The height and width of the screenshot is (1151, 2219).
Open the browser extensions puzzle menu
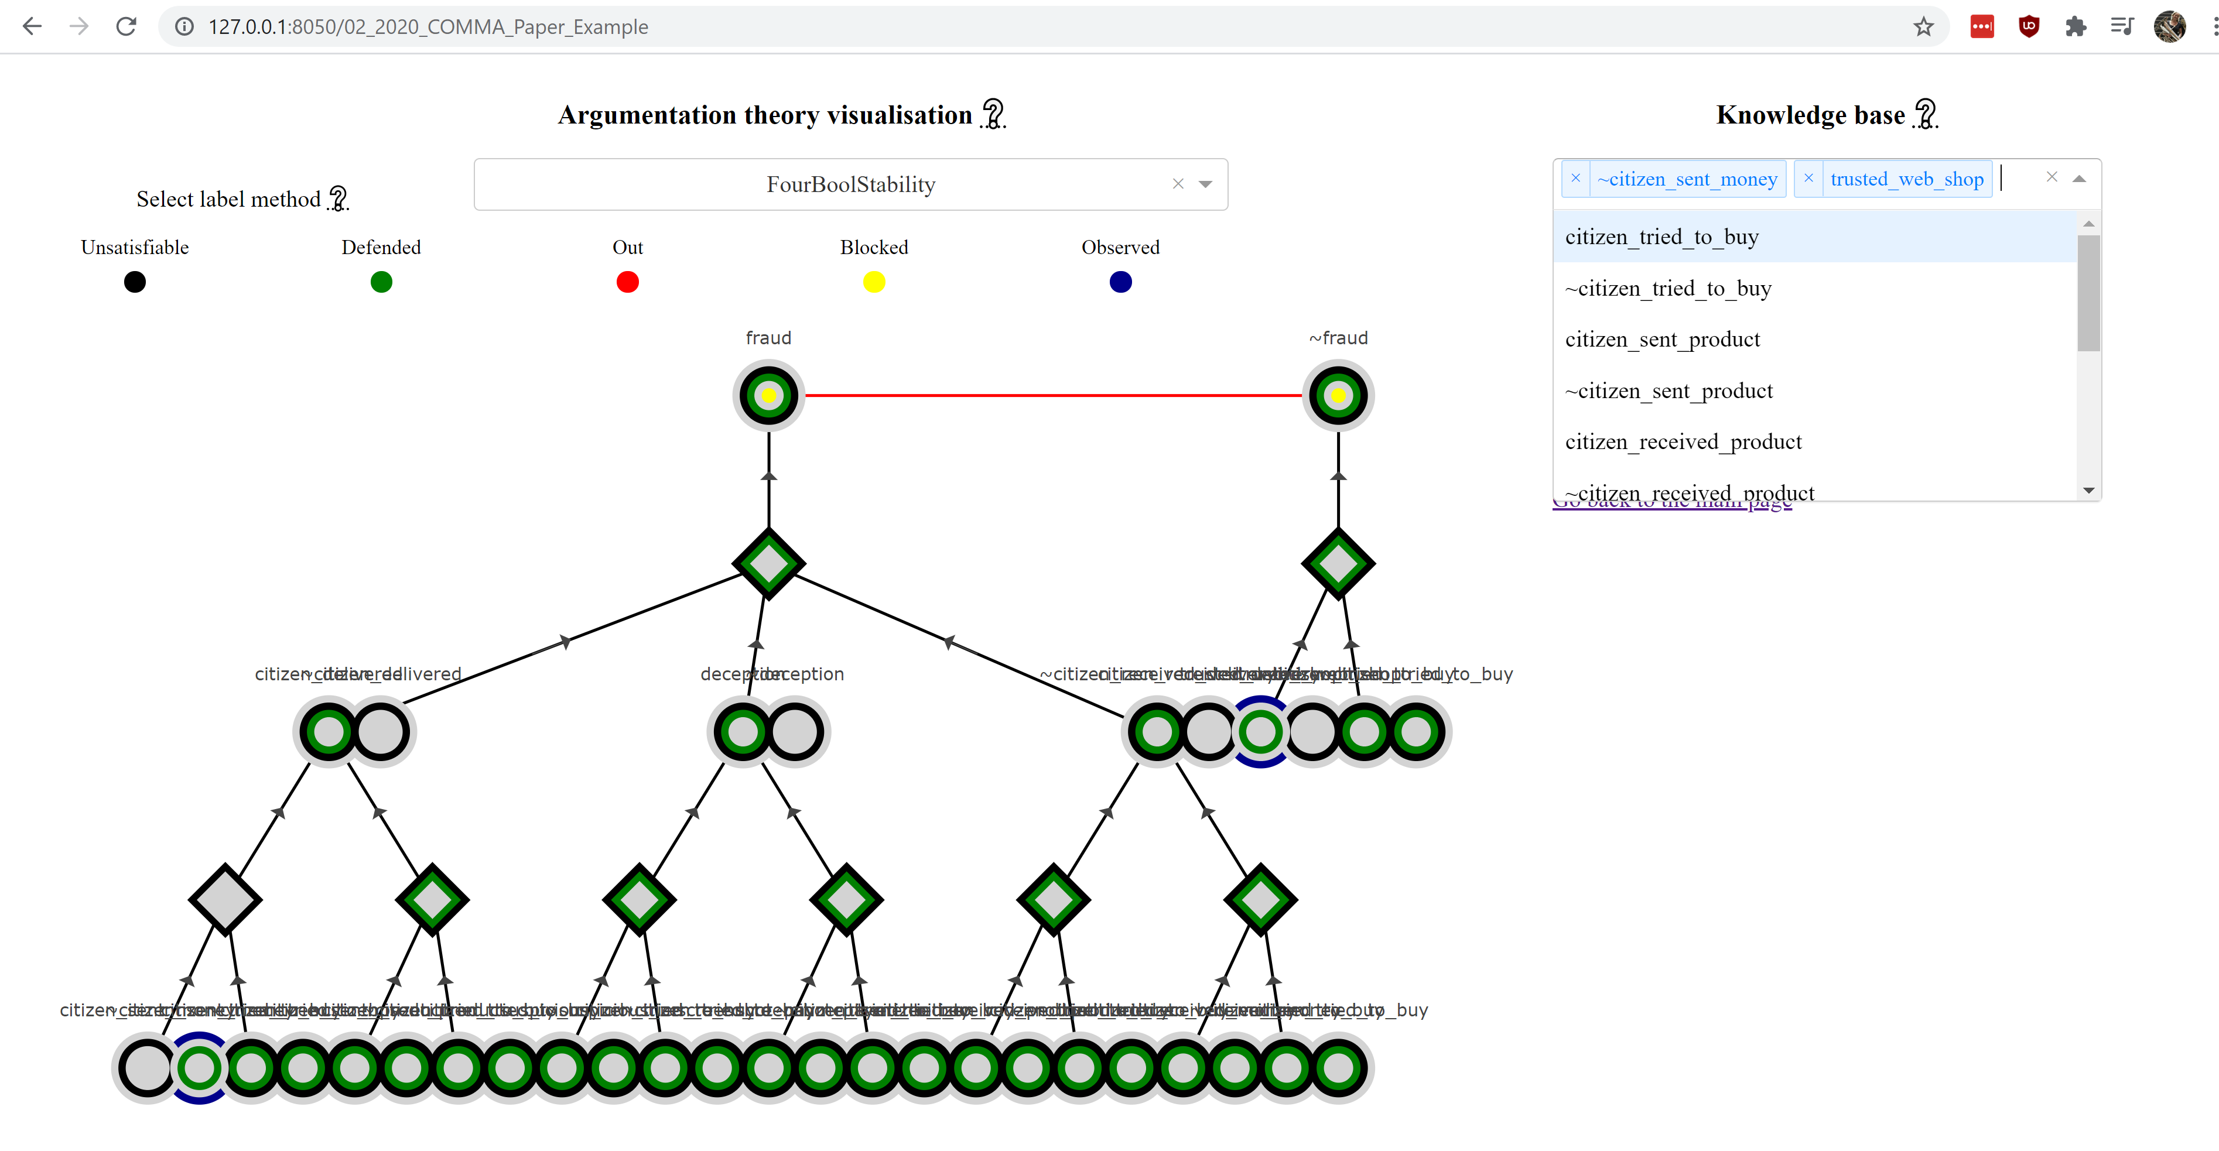pos(2075,27)
